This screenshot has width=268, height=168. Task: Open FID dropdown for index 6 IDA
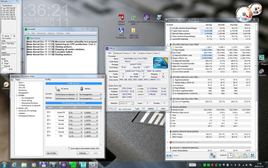(75, 136)
